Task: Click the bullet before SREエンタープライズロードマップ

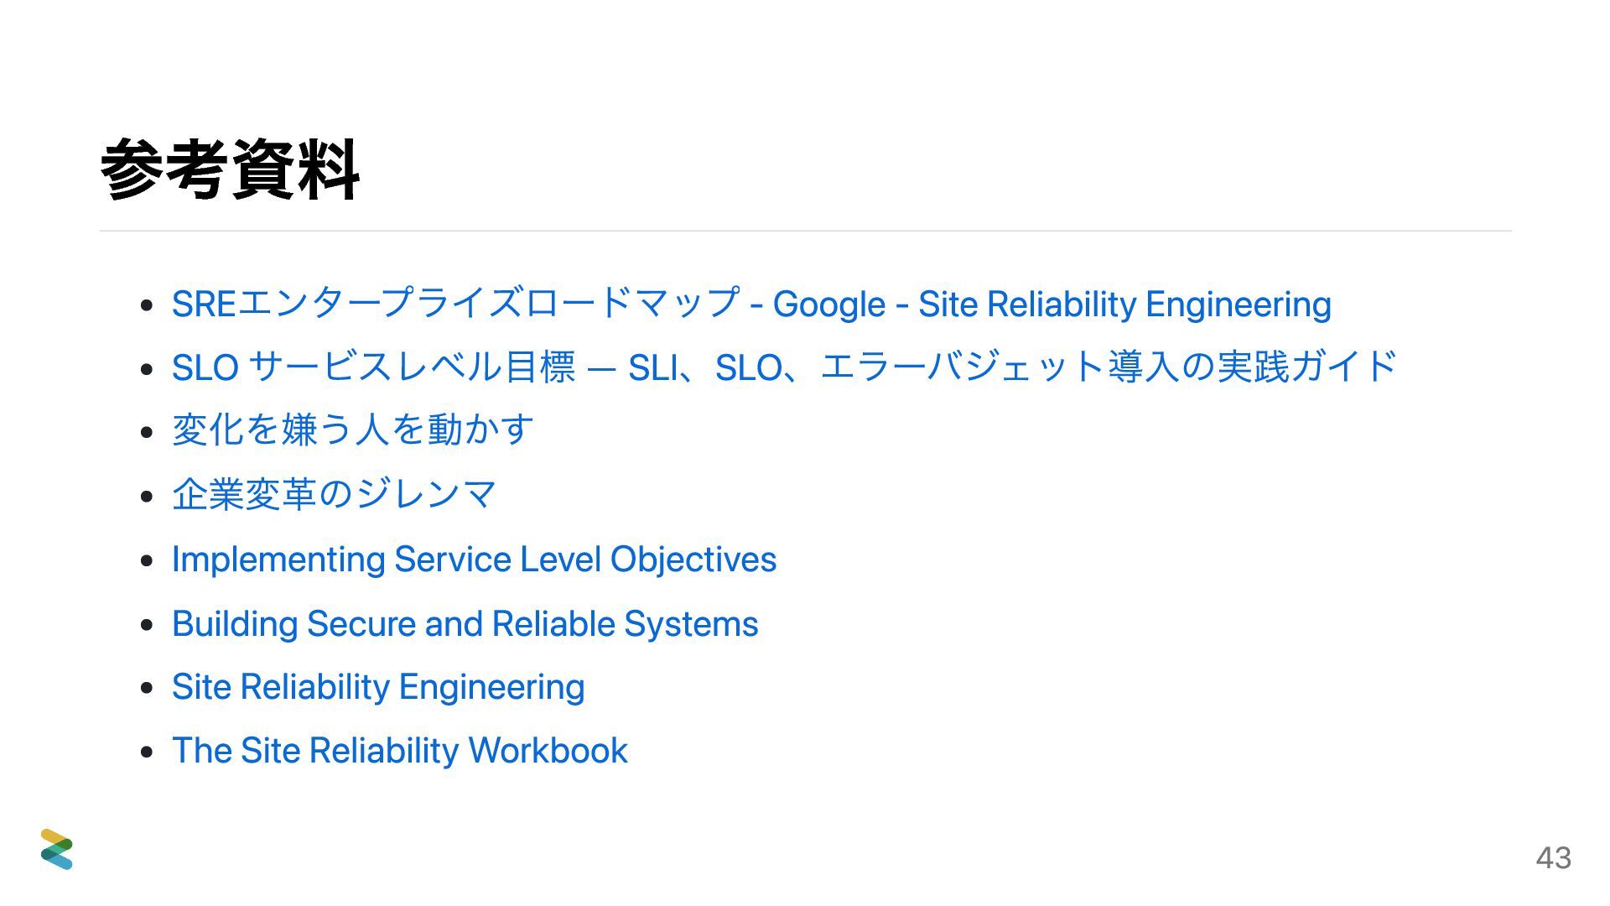Action: coord(147,305)
